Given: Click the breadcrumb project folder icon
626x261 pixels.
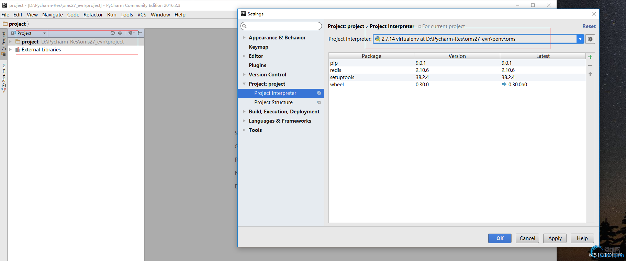Looking at the screenshot, I should [x=5, y=24].
